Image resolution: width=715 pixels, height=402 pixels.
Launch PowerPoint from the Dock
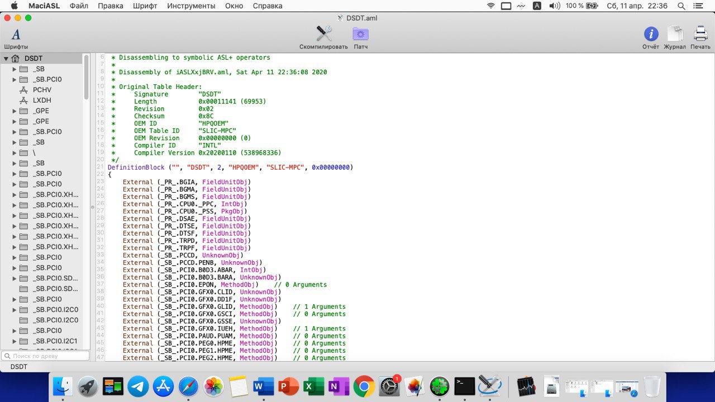289,386
